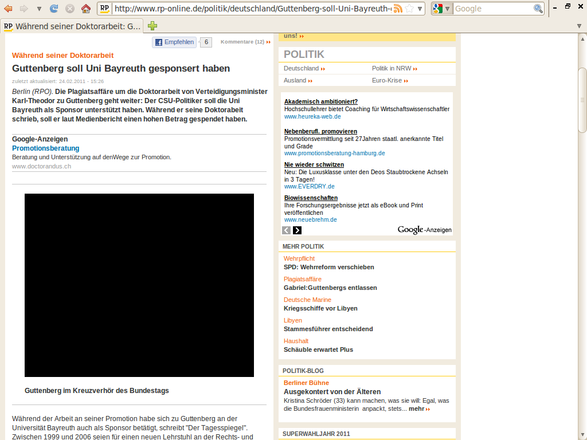Open the Euro-Krise section
This screenshot has width=587, height=440.
point(390,80)
